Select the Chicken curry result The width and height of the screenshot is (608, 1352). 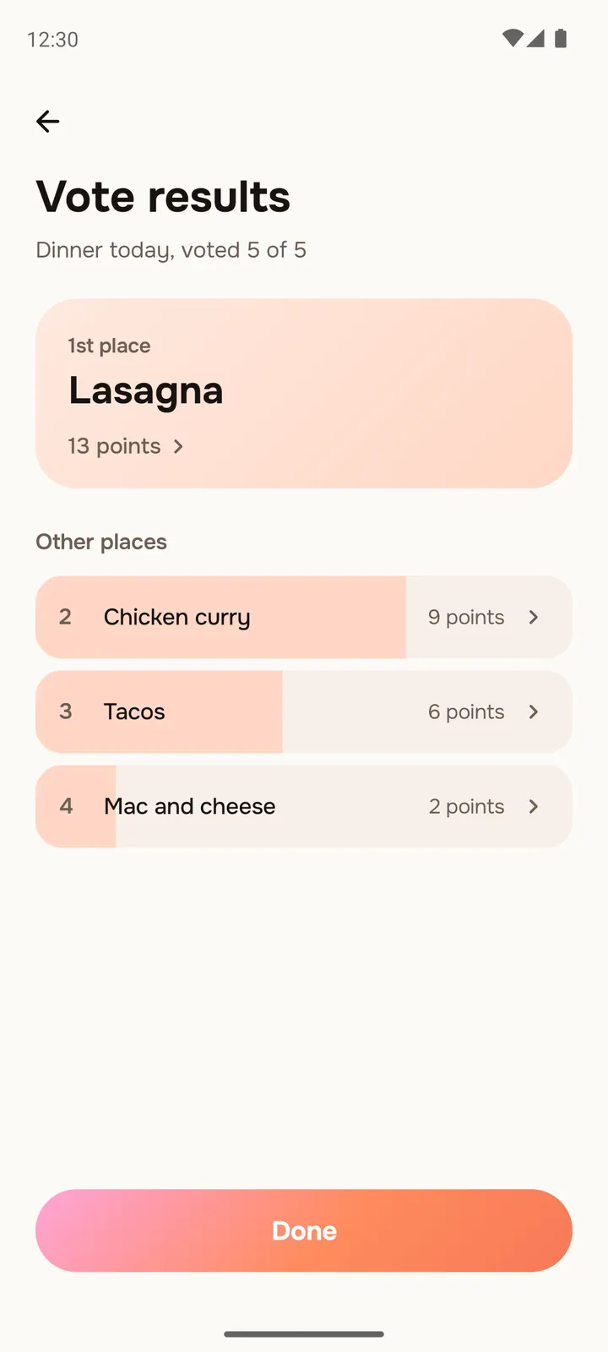pyautogui.click(x=304, y=618)
